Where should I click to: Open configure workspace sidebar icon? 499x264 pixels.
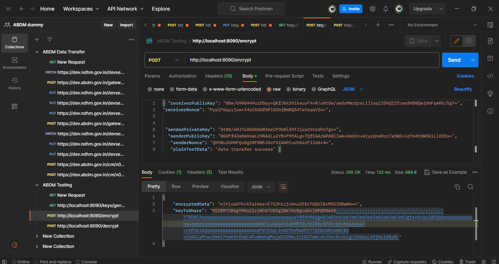coord(15,106)
